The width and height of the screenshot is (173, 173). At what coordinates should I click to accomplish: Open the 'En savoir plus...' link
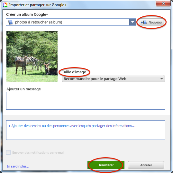[18, 166]
